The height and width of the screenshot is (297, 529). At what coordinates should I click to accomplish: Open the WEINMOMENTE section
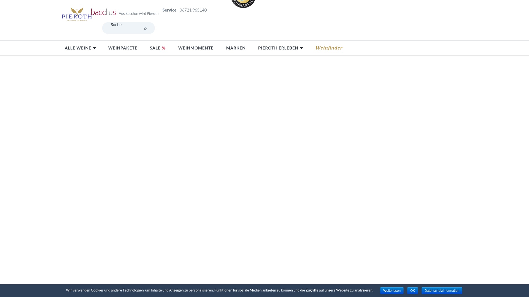coord(196,48)
